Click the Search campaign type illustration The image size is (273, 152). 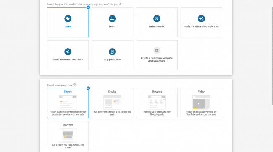(x=68, y=102)
